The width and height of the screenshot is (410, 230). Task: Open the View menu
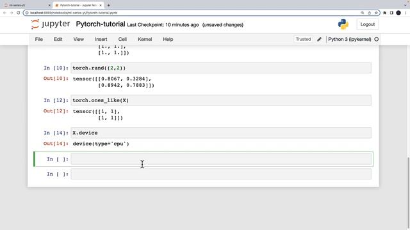[78, 39]
